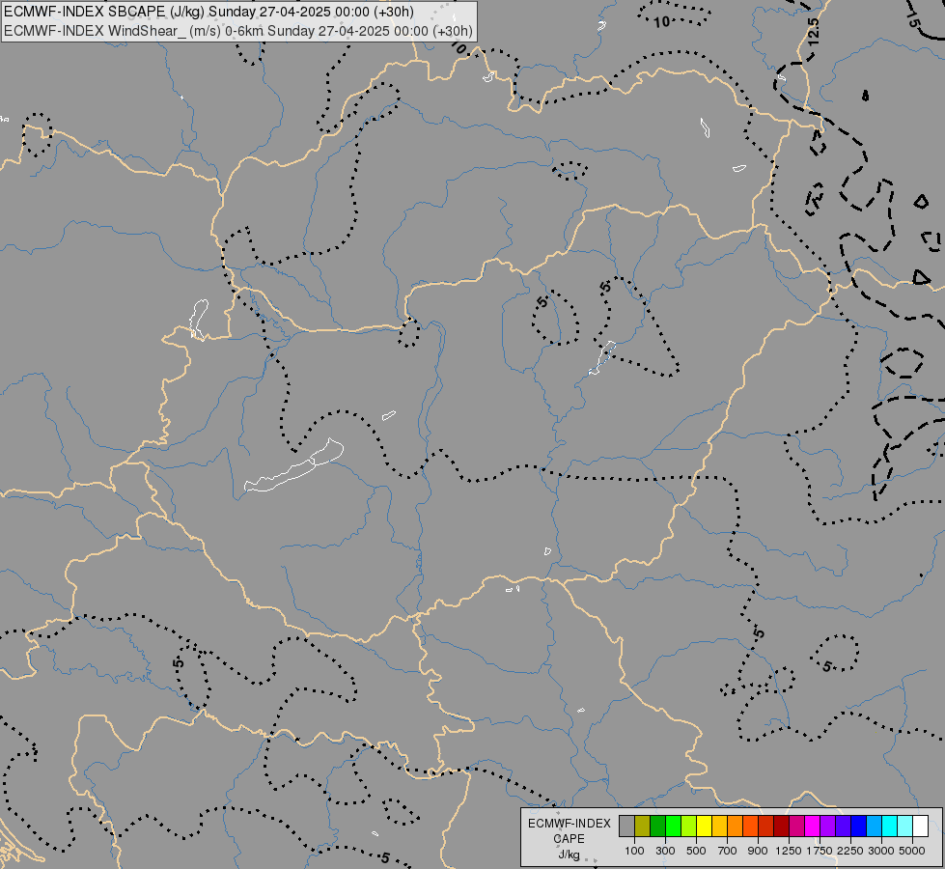Click the 1250 legend tick label
The image size is (945, 869).
789,851
